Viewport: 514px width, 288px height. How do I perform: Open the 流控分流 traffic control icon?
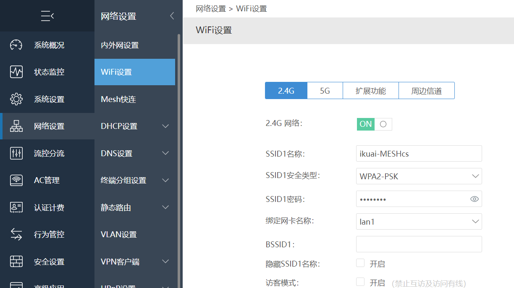click(16, 153)
